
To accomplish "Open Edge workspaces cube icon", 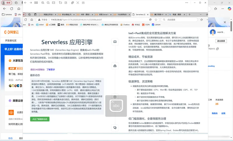I will (16, 3).
